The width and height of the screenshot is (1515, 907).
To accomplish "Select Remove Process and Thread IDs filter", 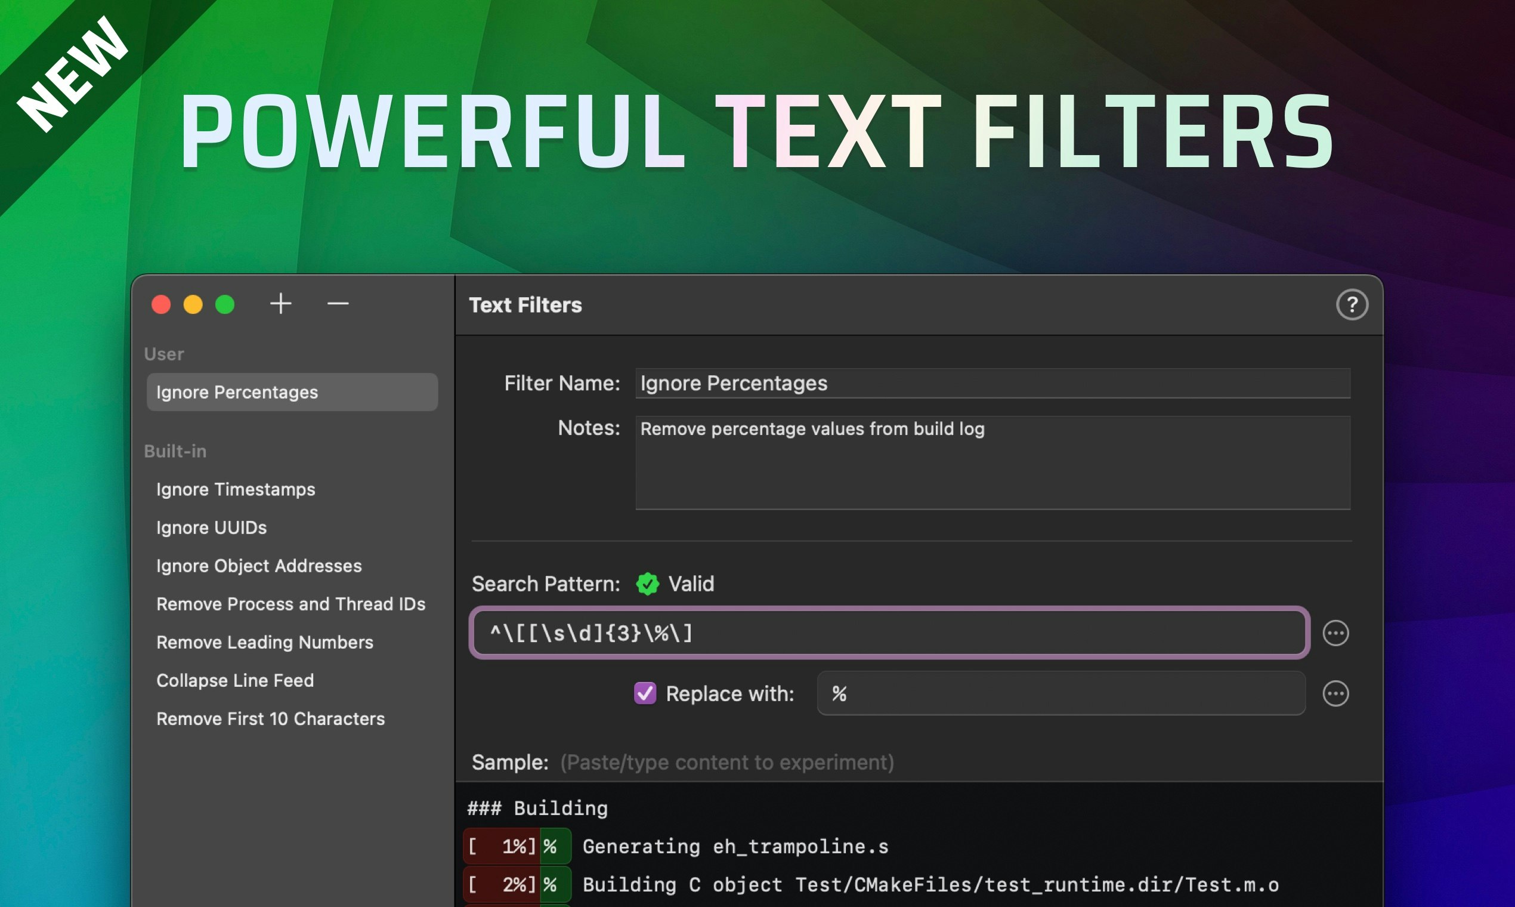I will point(291,604).
